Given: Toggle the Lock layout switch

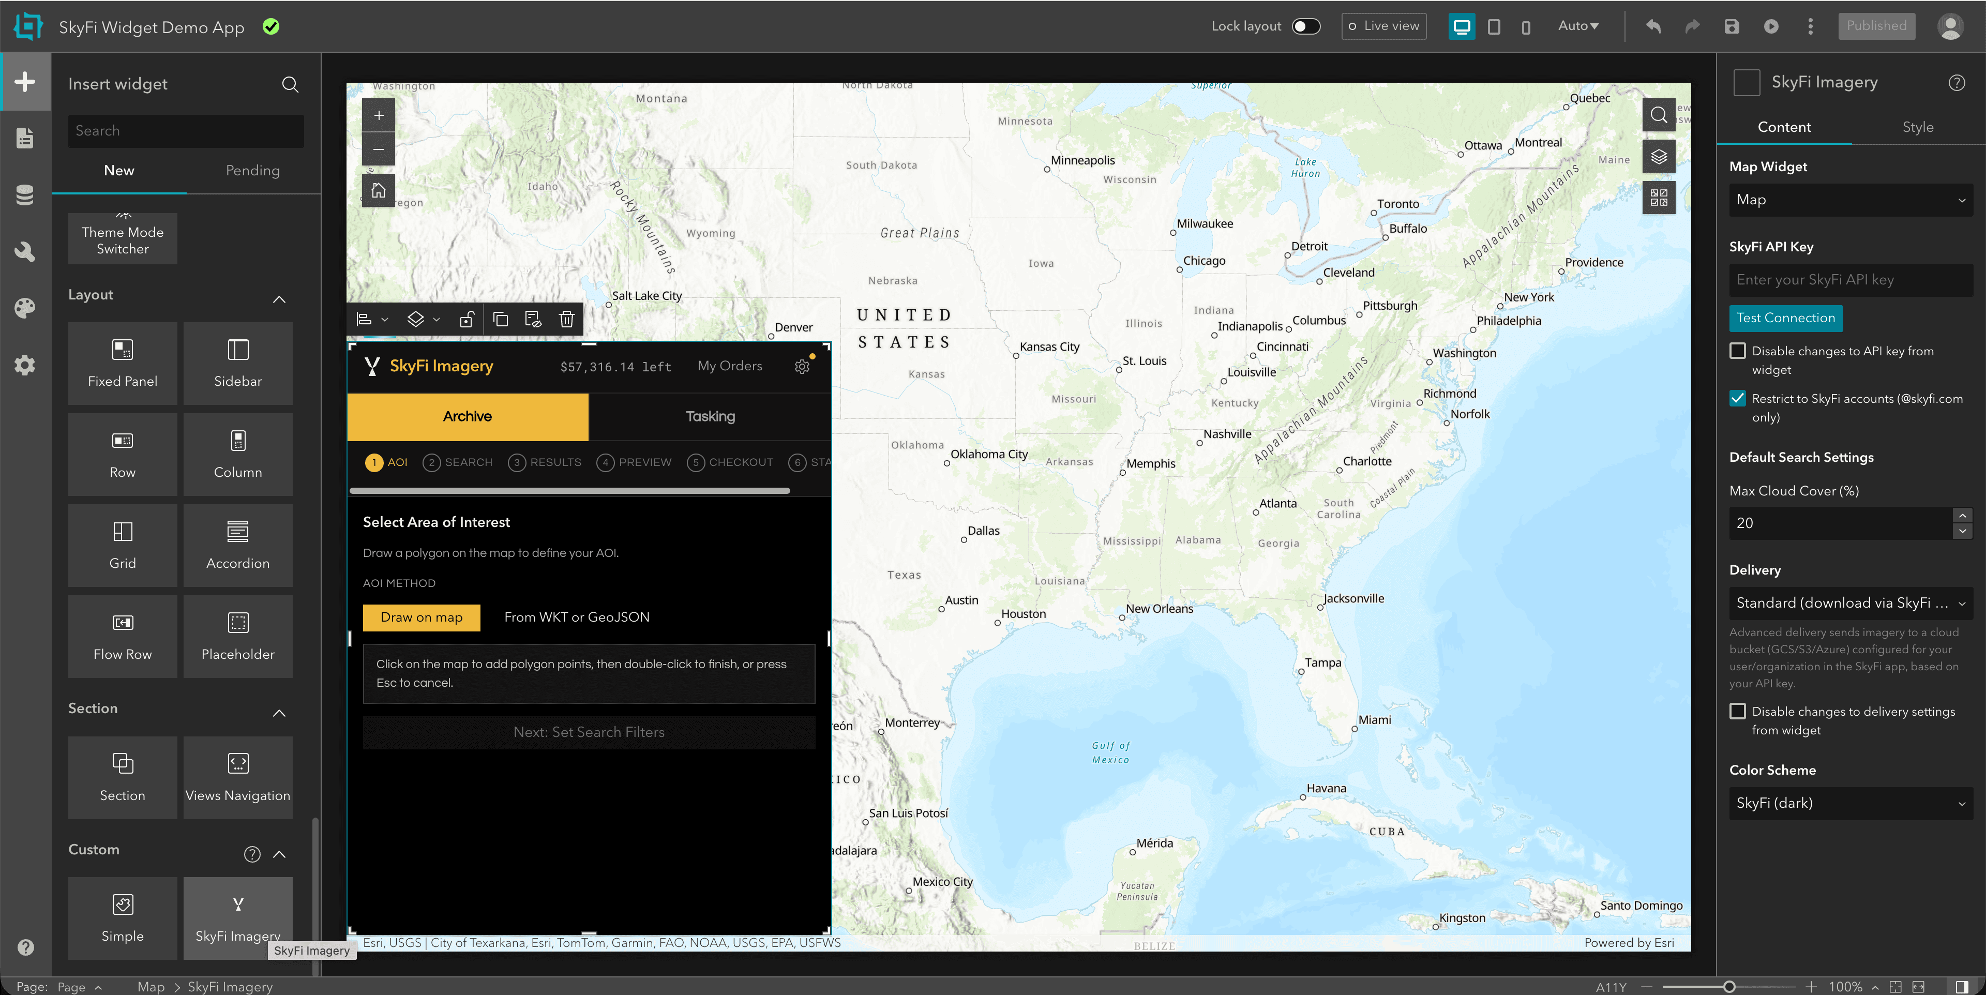Looking at the screenshot, I should tap(1306, 26).
